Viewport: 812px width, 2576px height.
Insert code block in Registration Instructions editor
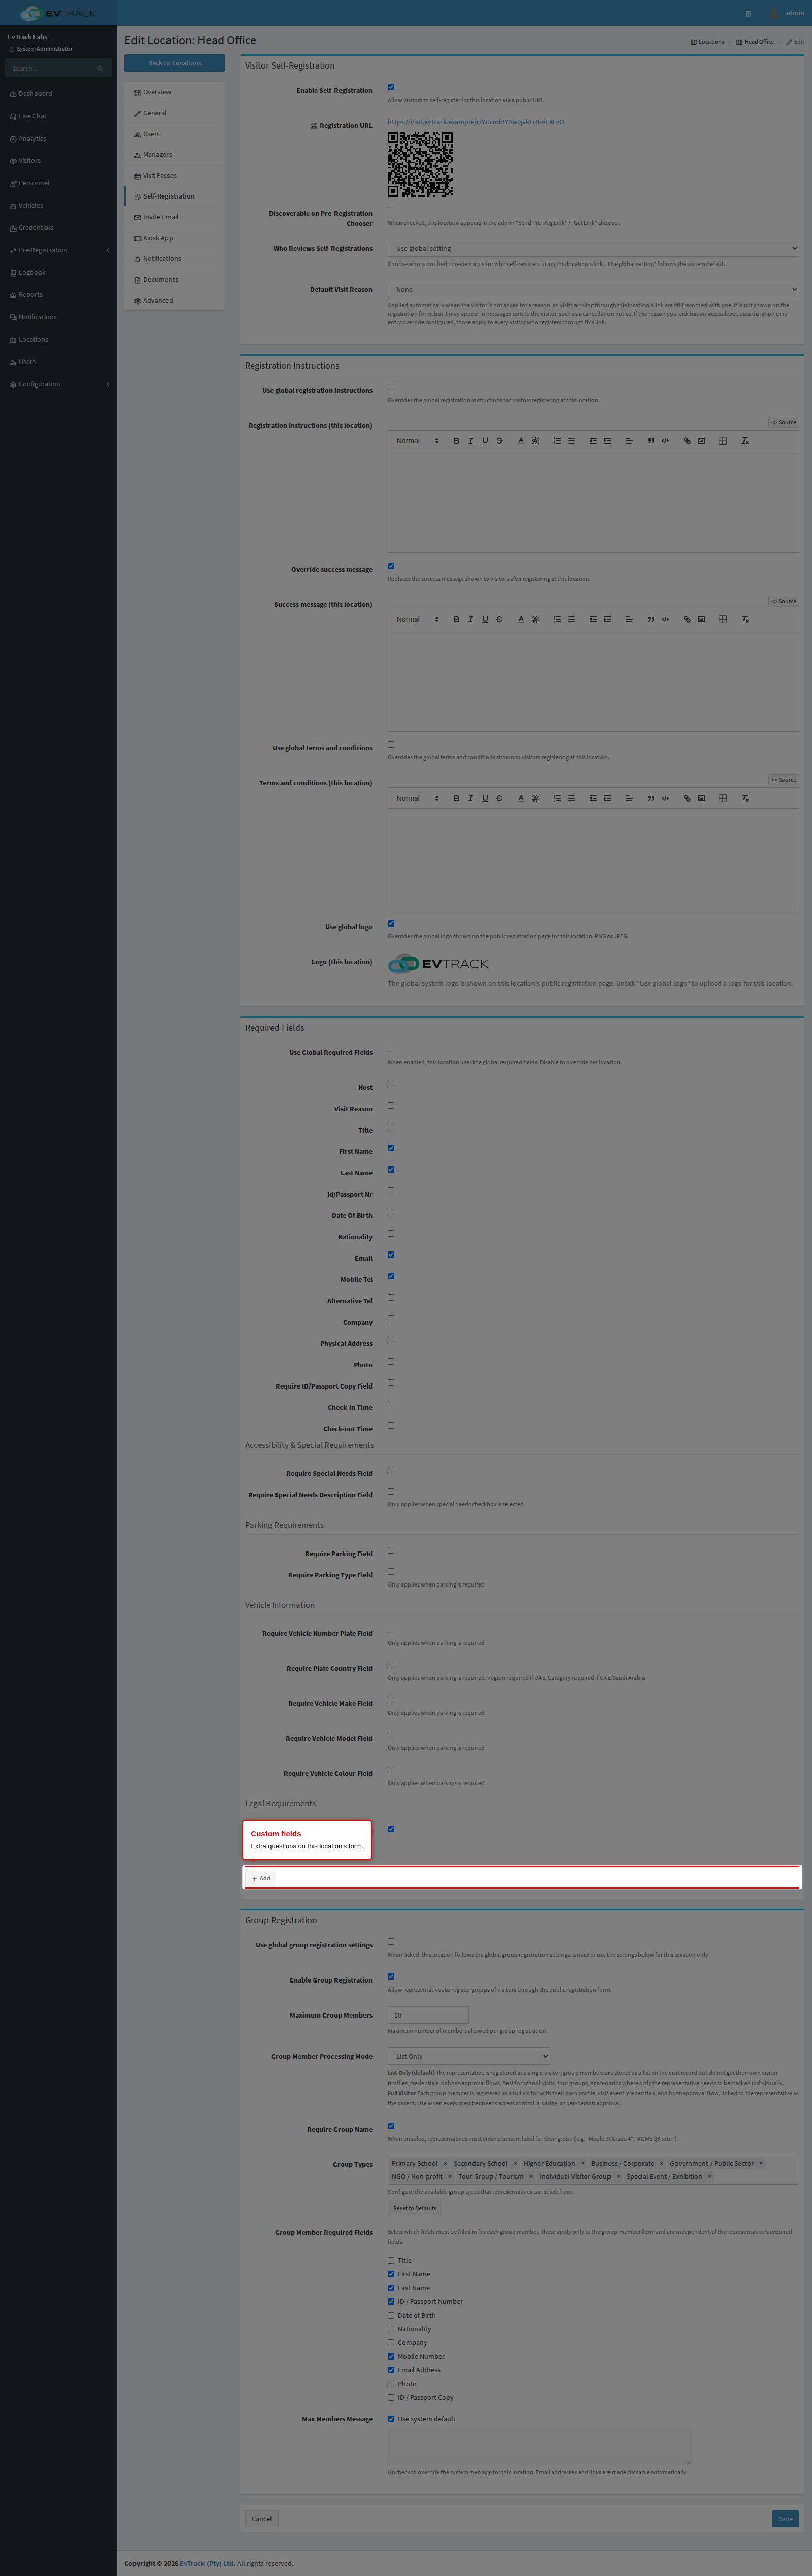tap(665, 441)
